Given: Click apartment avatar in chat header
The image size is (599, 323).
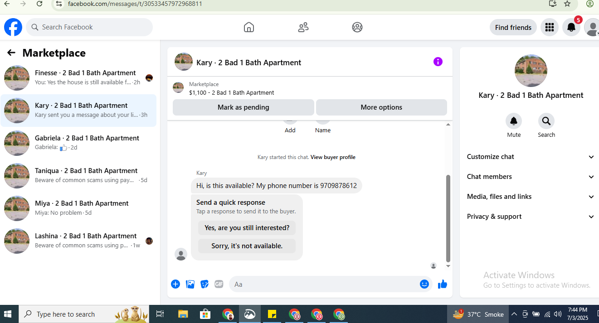Looking at the screenshot, I should pyautogui.click(x=184, y=62).
